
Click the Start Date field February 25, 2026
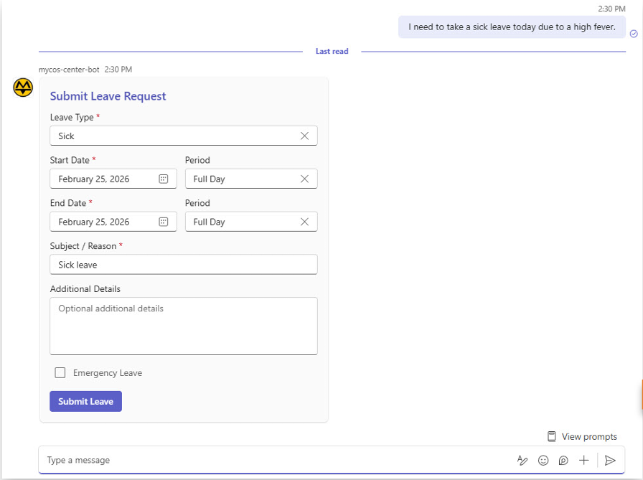113,179
